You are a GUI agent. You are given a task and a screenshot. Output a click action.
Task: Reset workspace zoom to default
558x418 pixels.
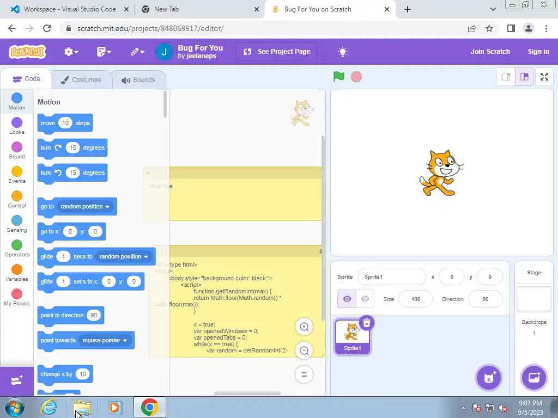pos(304,374)
